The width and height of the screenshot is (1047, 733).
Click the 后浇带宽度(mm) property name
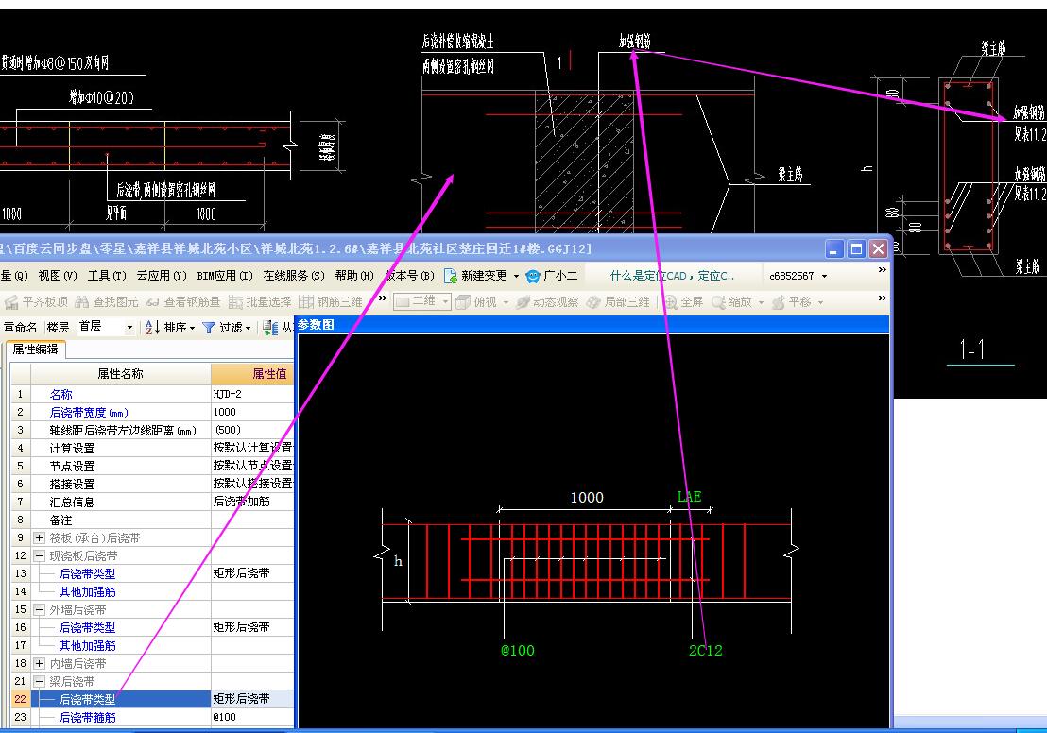coord(89,413)
